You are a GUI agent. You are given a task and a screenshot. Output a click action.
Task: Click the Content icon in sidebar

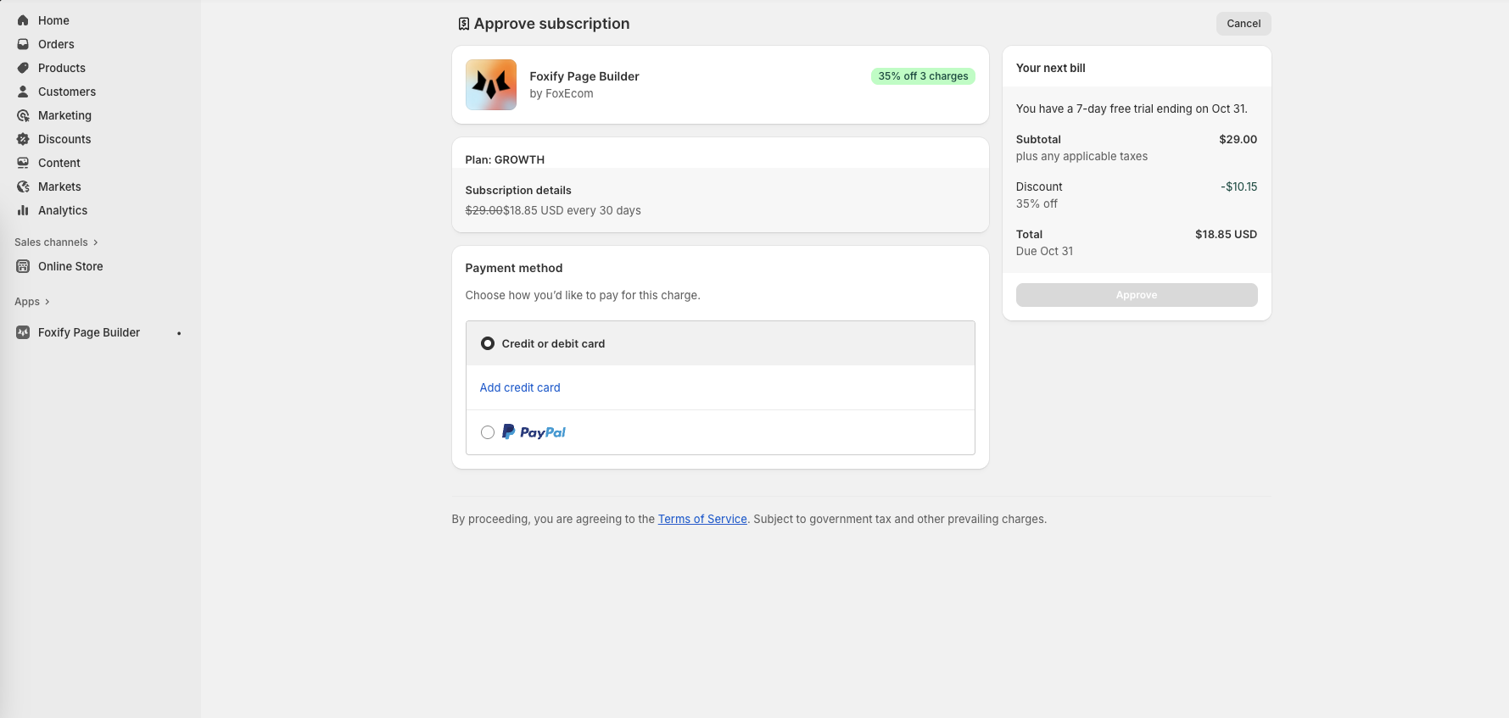(x=23, y=163)
